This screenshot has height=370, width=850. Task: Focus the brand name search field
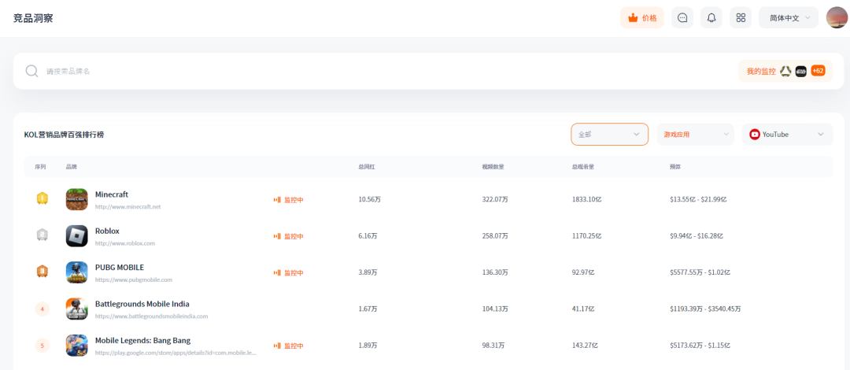379,71
